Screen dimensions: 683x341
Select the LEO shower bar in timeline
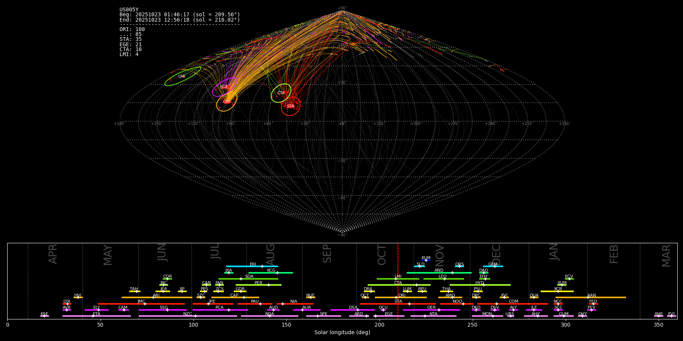pyautogui.click(x=444, y=279)
